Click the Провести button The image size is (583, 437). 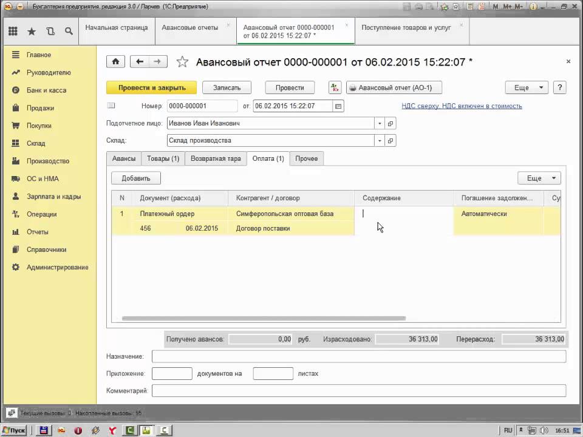tap(290, 87)
